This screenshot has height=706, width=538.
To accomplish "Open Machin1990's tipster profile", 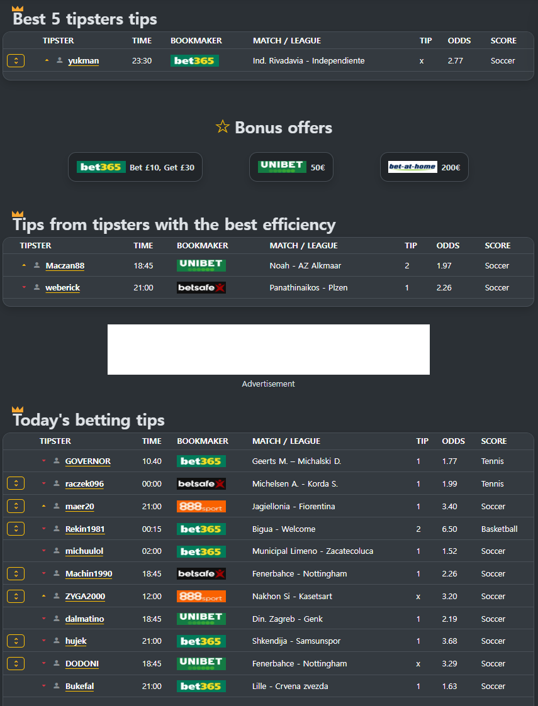I will (x=89, y=573).
